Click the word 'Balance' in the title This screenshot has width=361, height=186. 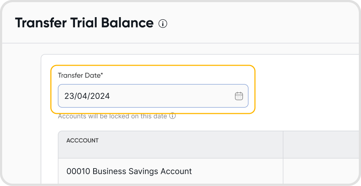[127, 23]
